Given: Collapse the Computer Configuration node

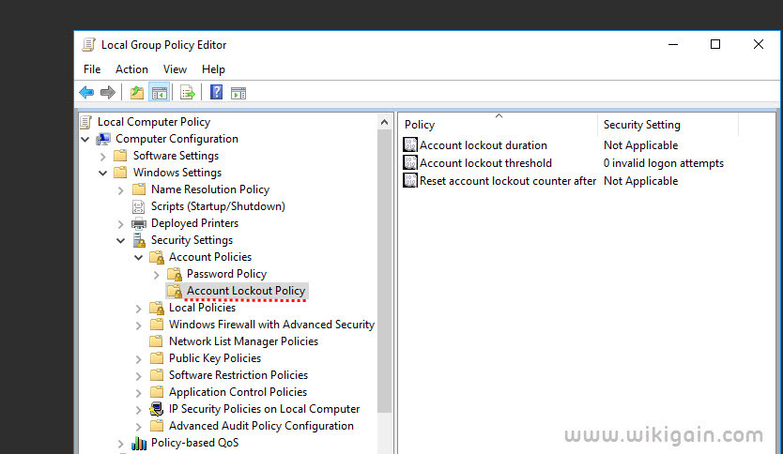Looking at the screenshot, I should [x=85, y=139].
